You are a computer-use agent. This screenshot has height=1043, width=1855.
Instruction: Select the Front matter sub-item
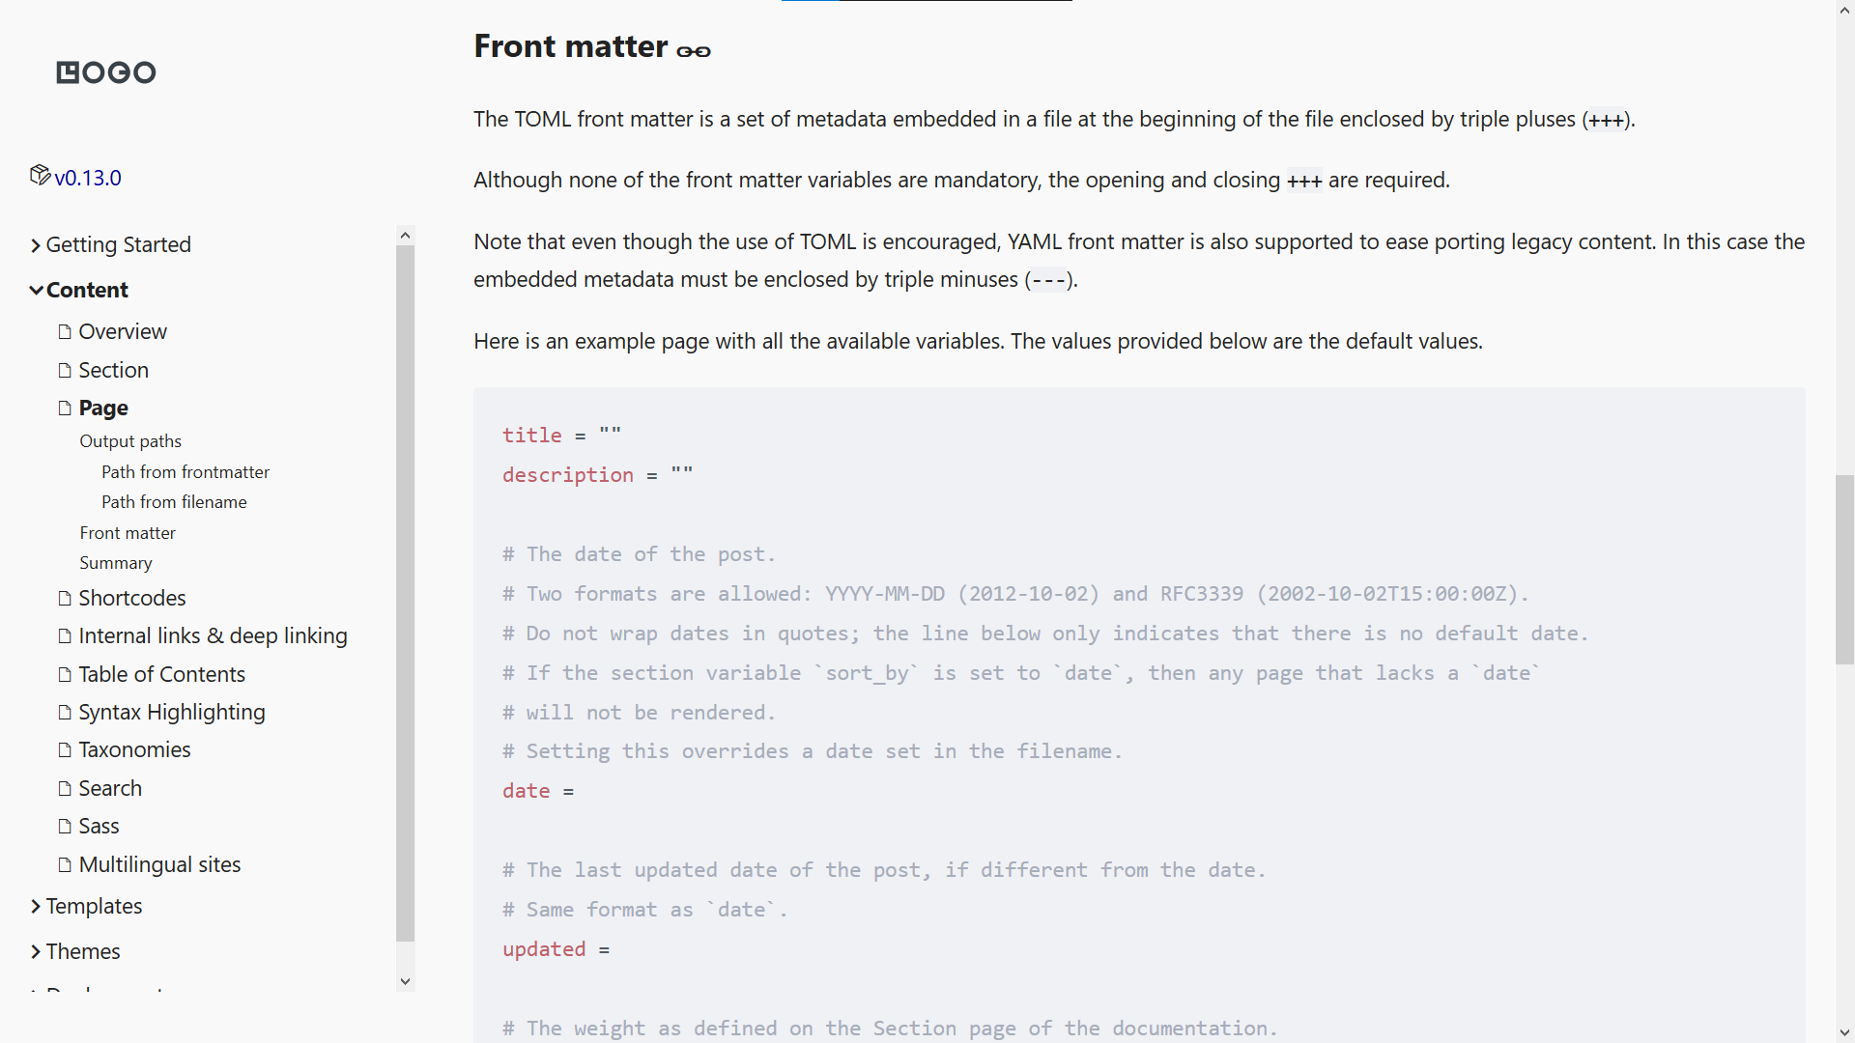(x=128, y=532)
